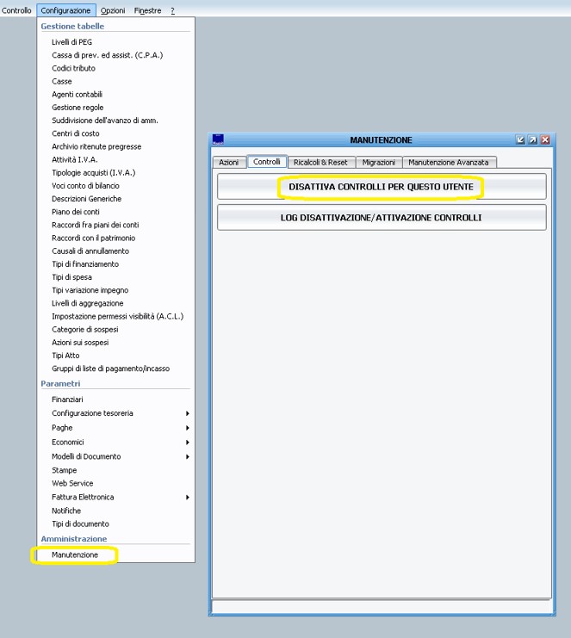Open Causali di annullamento
571x638 pixels.
tap(90, 251)
